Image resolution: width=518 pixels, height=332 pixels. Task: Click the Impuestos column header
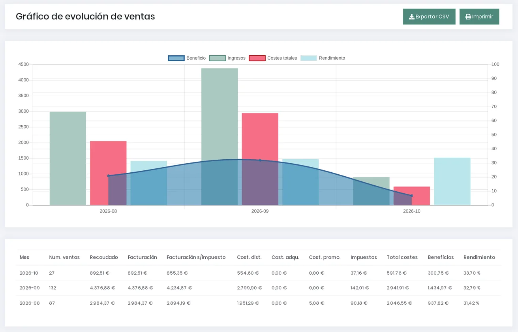(364, 257)
